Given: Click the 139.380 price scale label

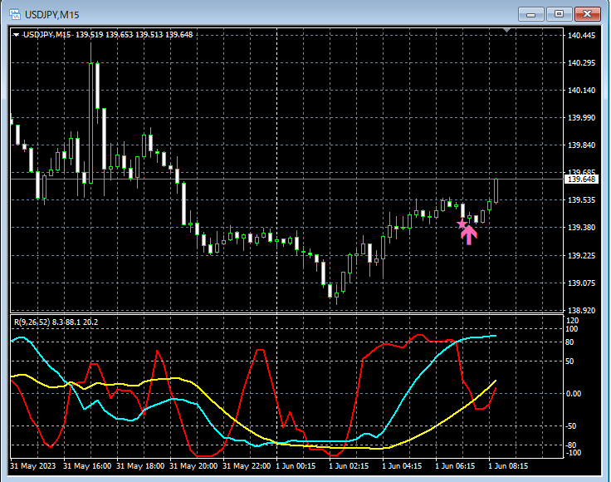Looking at the screenshot, I should pos(581,228).
